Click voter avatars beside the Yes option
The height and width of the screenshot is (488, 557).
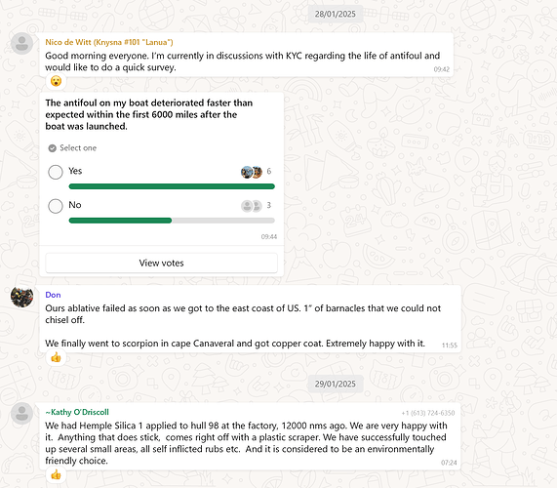click(x=252, y=172)
